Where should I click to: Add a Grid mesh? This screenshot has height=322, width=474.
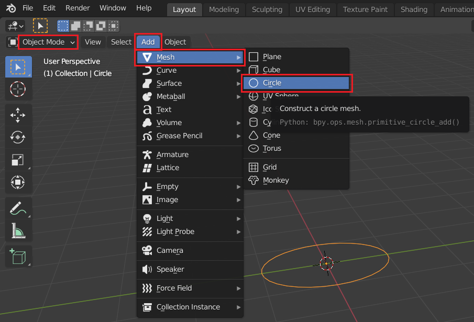(x=296, y=167)
